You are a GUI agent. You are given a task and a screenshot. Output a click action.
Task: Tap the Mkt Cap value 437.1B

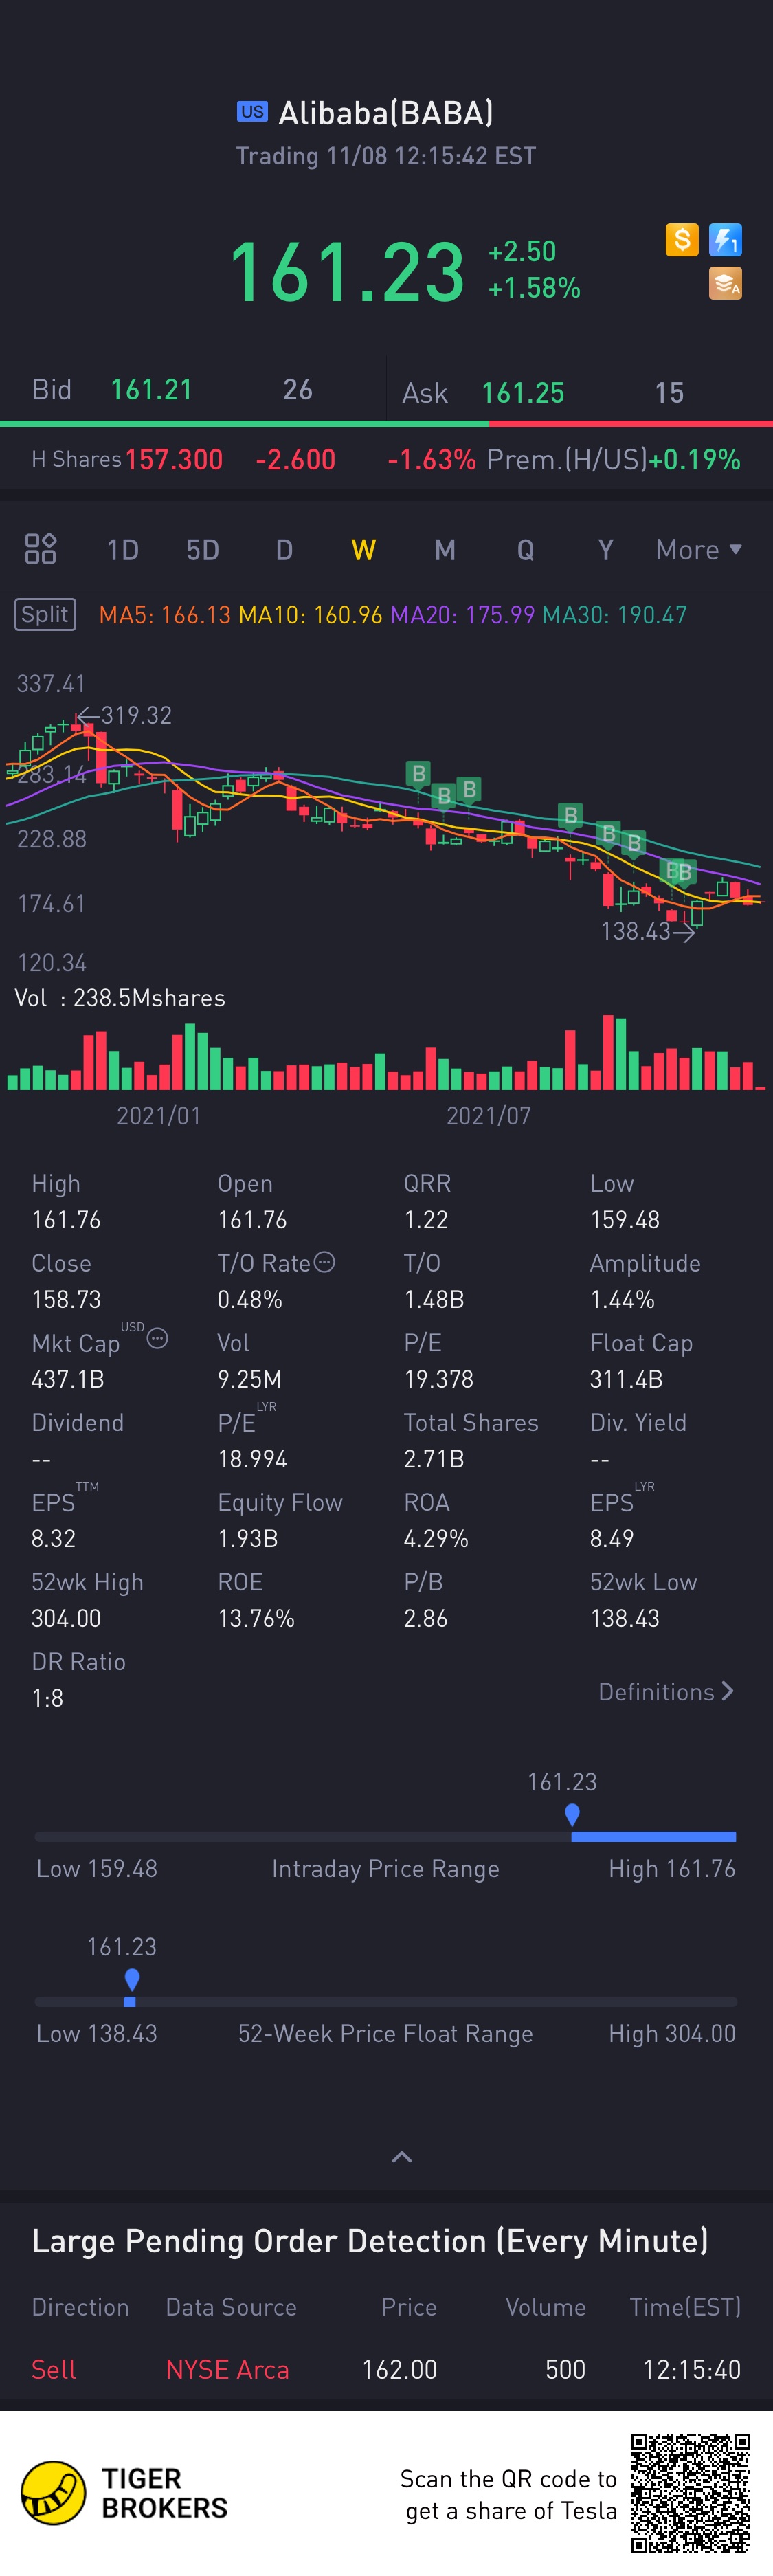coord(68,1379)
